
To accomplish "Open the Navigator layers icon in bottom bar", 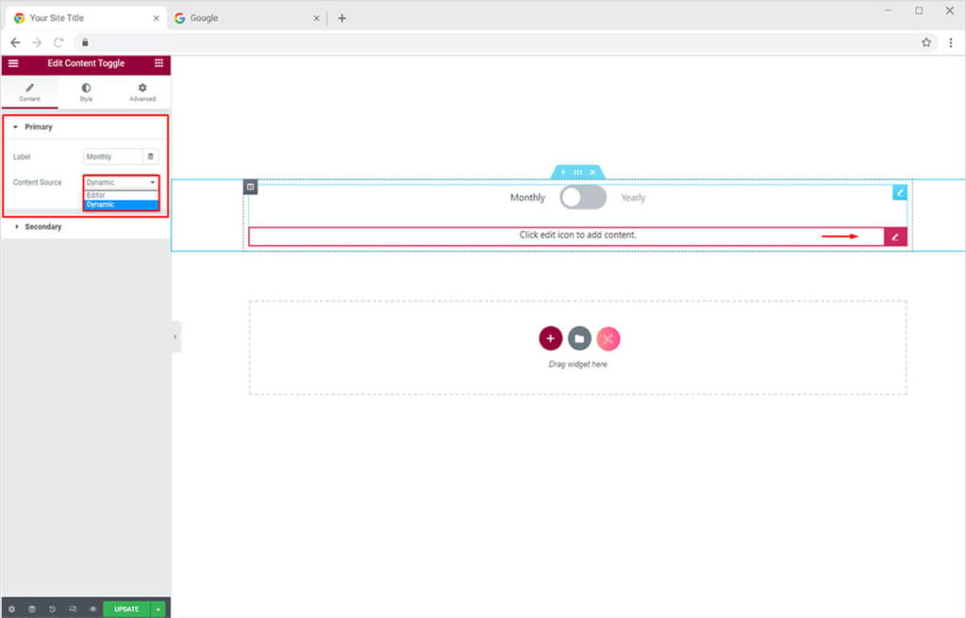I will [x=31, y=610].
